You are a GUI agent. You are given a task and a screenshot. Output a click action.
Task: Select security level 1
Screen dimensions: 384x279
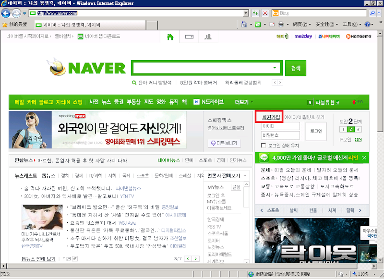(x=343, y=129)
